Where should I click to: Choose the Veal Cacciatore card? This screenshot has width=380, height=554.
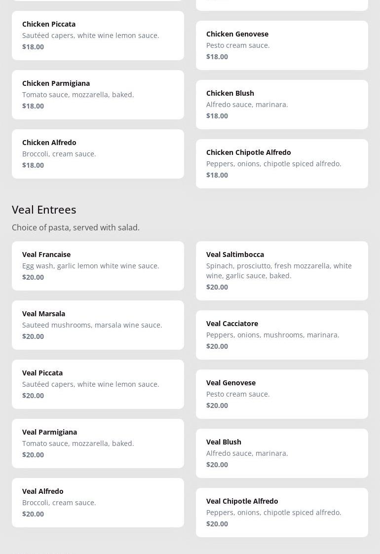pos(282,335)
